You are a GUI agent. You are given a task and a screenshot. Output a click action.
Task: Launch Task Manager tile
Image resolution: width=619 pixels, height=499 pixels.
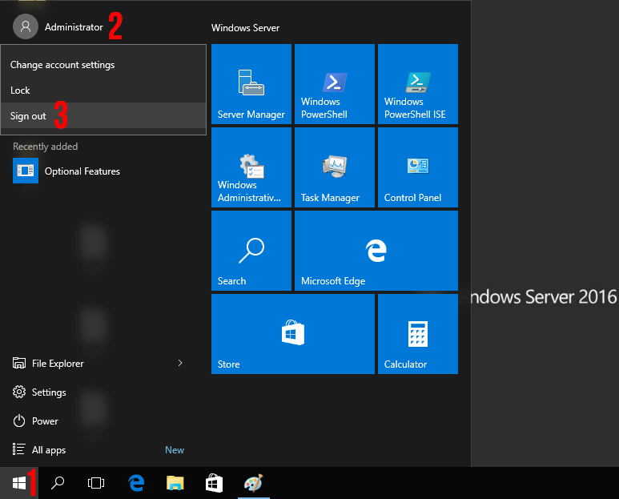pos(335,167)
